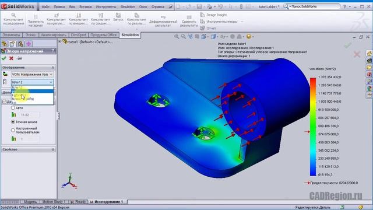Switch to Motion Study 1 tab
The height and width of the screenshot is (210, 373).
54,202
